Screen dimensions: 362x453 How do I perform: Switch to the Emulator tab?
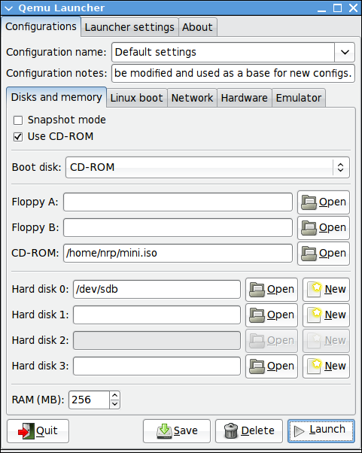click(x=299, y=98)
